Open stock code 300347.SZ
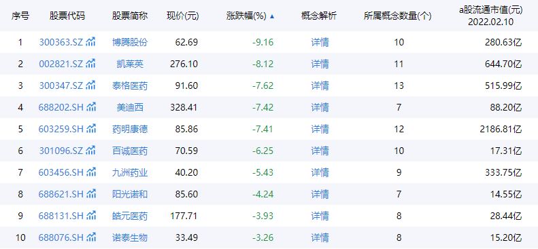Viewport: 538px width, 249px height. (61, 85)
